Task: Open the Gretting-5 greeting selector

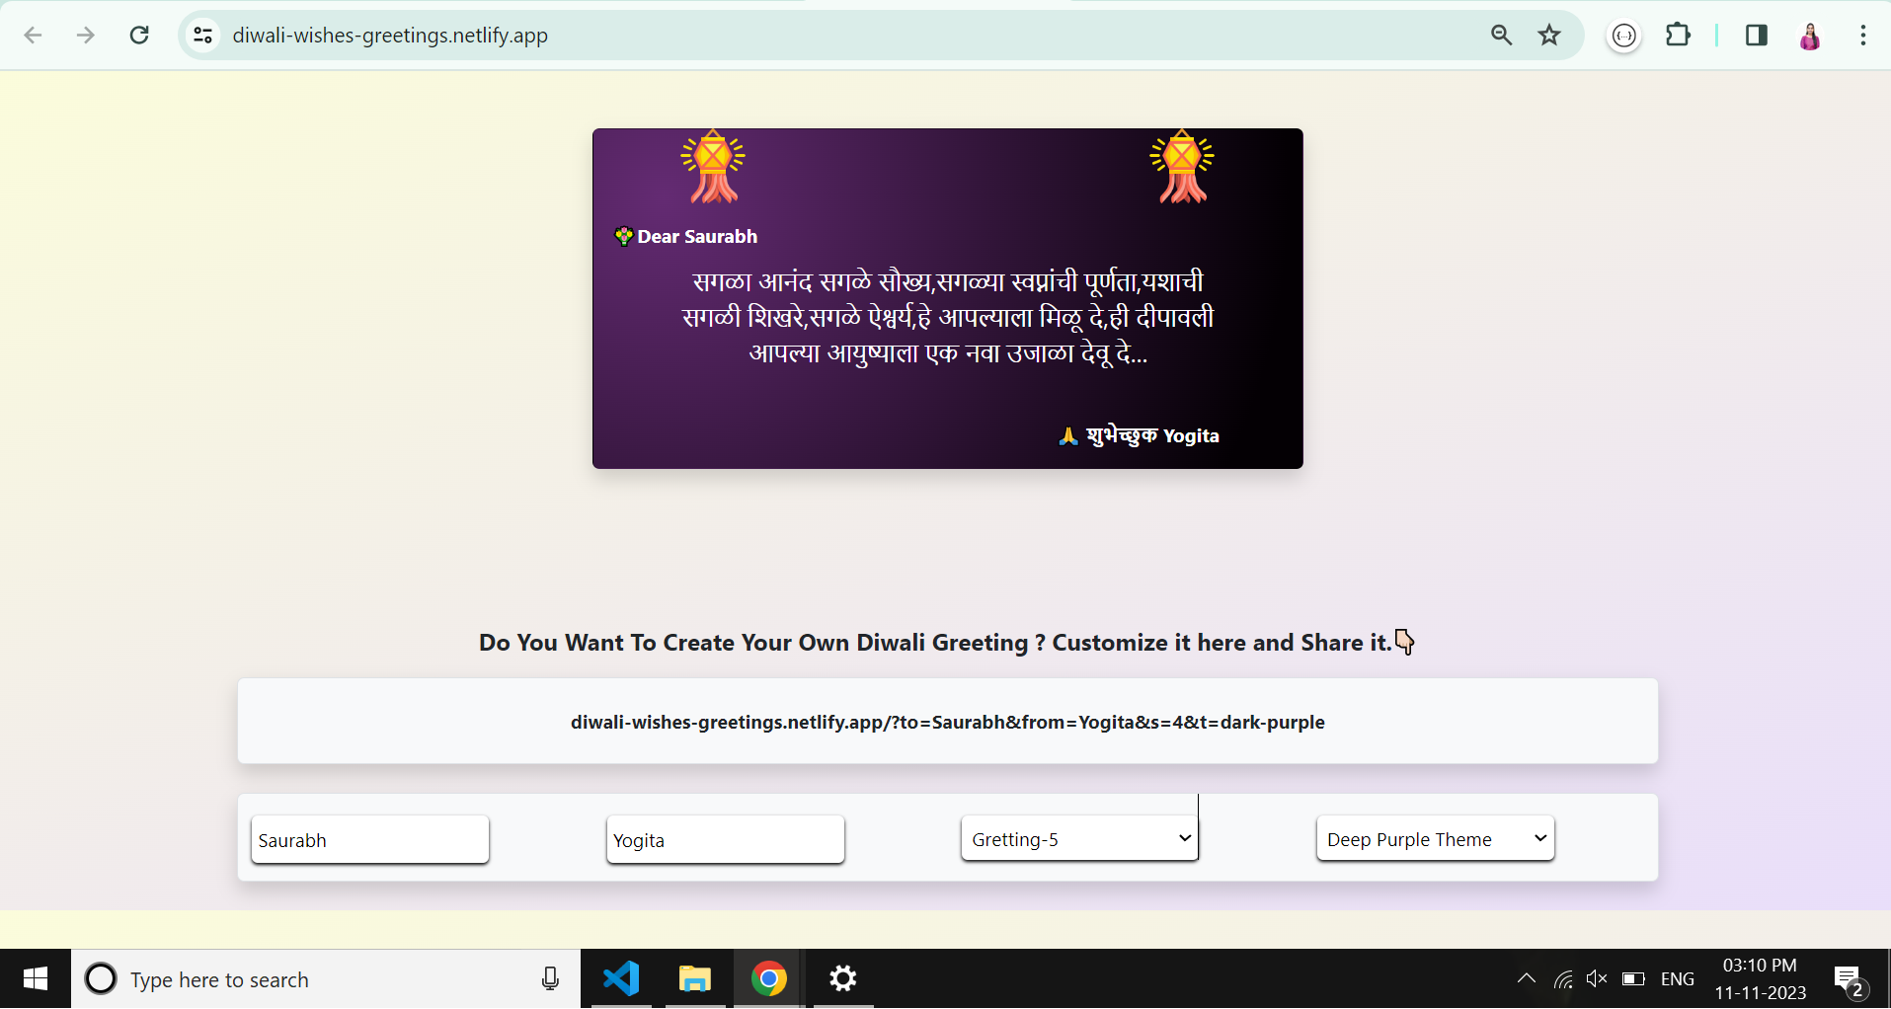Action: 1078,838
